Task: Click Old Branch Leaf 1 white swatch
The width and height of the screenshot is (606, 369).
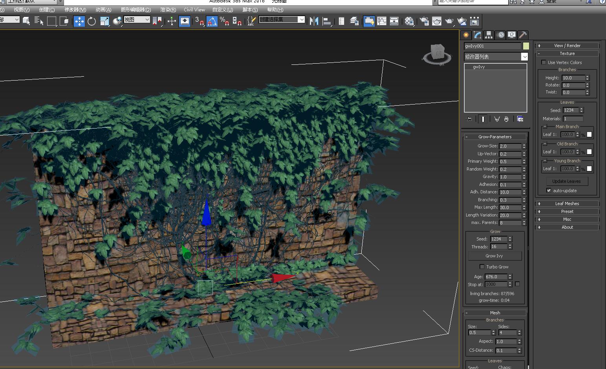Action: [x=589, y=152]
